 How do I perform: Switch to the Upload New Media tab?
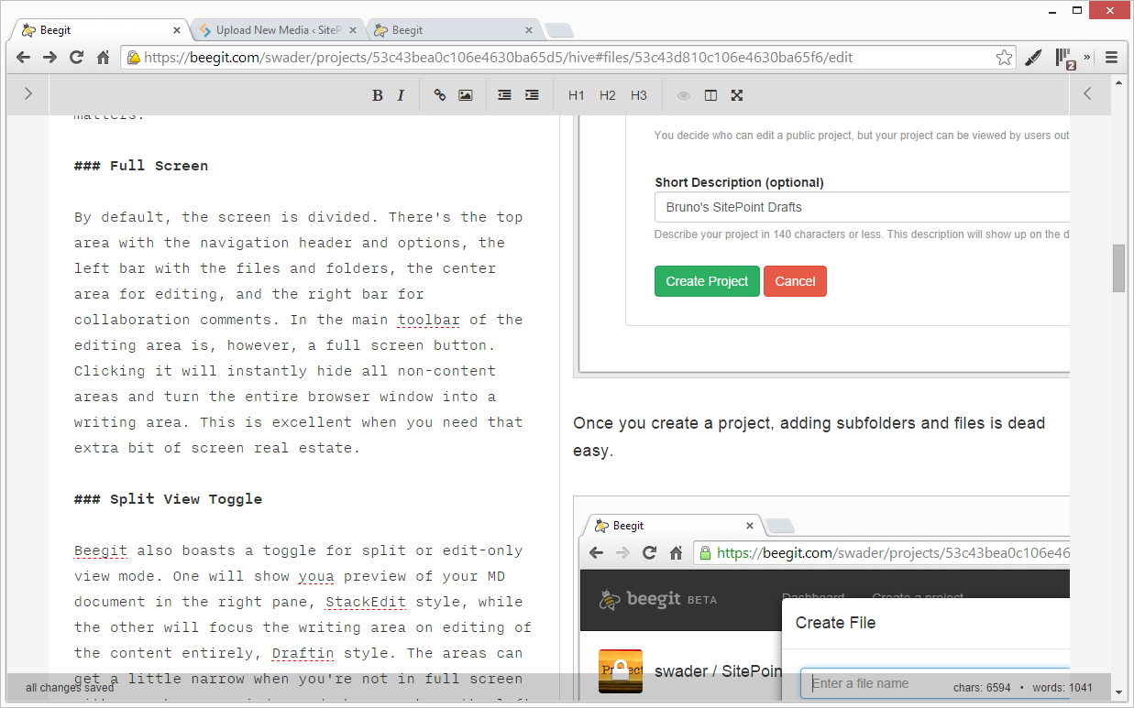(x=275, y=30)
